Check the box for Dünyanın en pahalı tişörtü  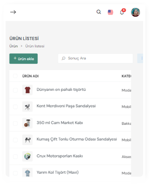(x=15, y=90)
